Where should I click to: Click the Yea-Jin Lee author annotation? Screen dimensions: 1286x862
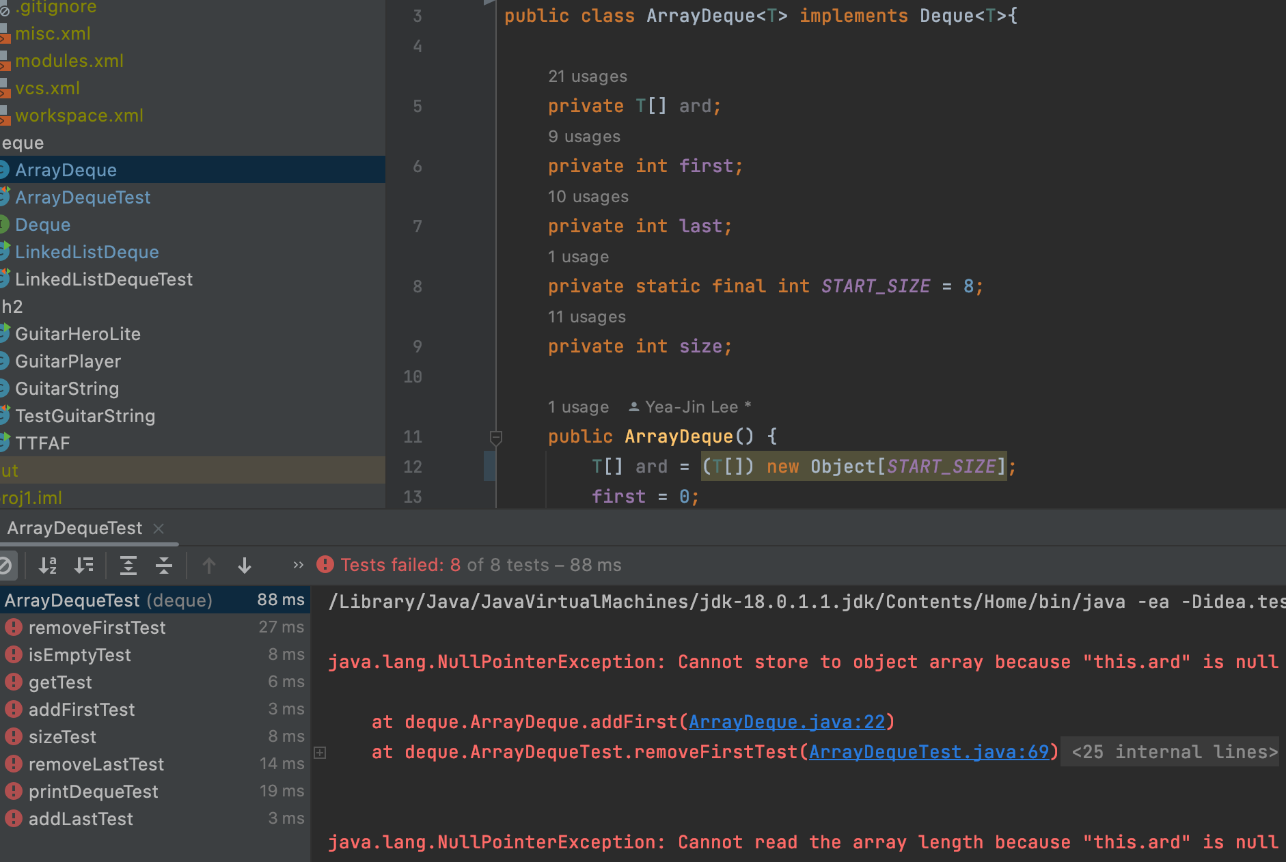click(691, 407)
